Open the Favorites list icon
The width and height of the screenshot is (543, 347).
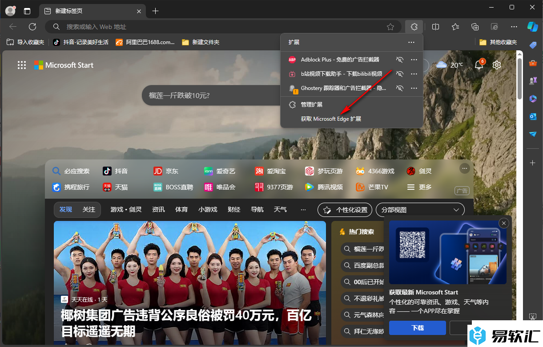[x=455, y=27]
